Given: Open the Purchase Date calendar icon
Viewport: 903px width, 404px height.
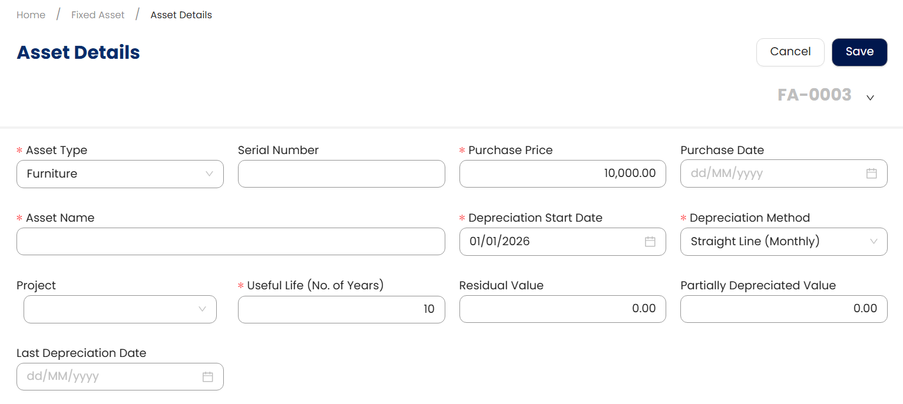Looking at the screenshot, I should click(871, 173).
